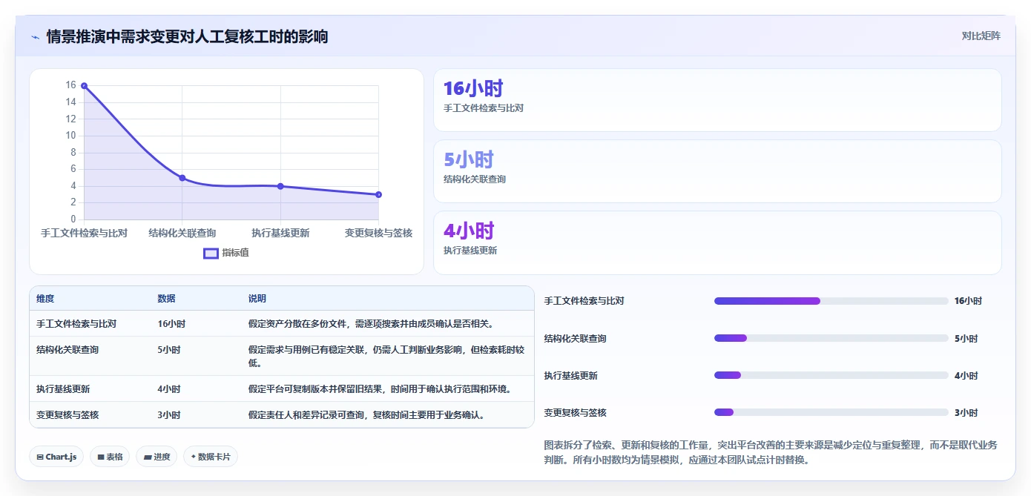
Task: Click x-axis label 执行基线更新 in chart
Action: tap(280, 233)
